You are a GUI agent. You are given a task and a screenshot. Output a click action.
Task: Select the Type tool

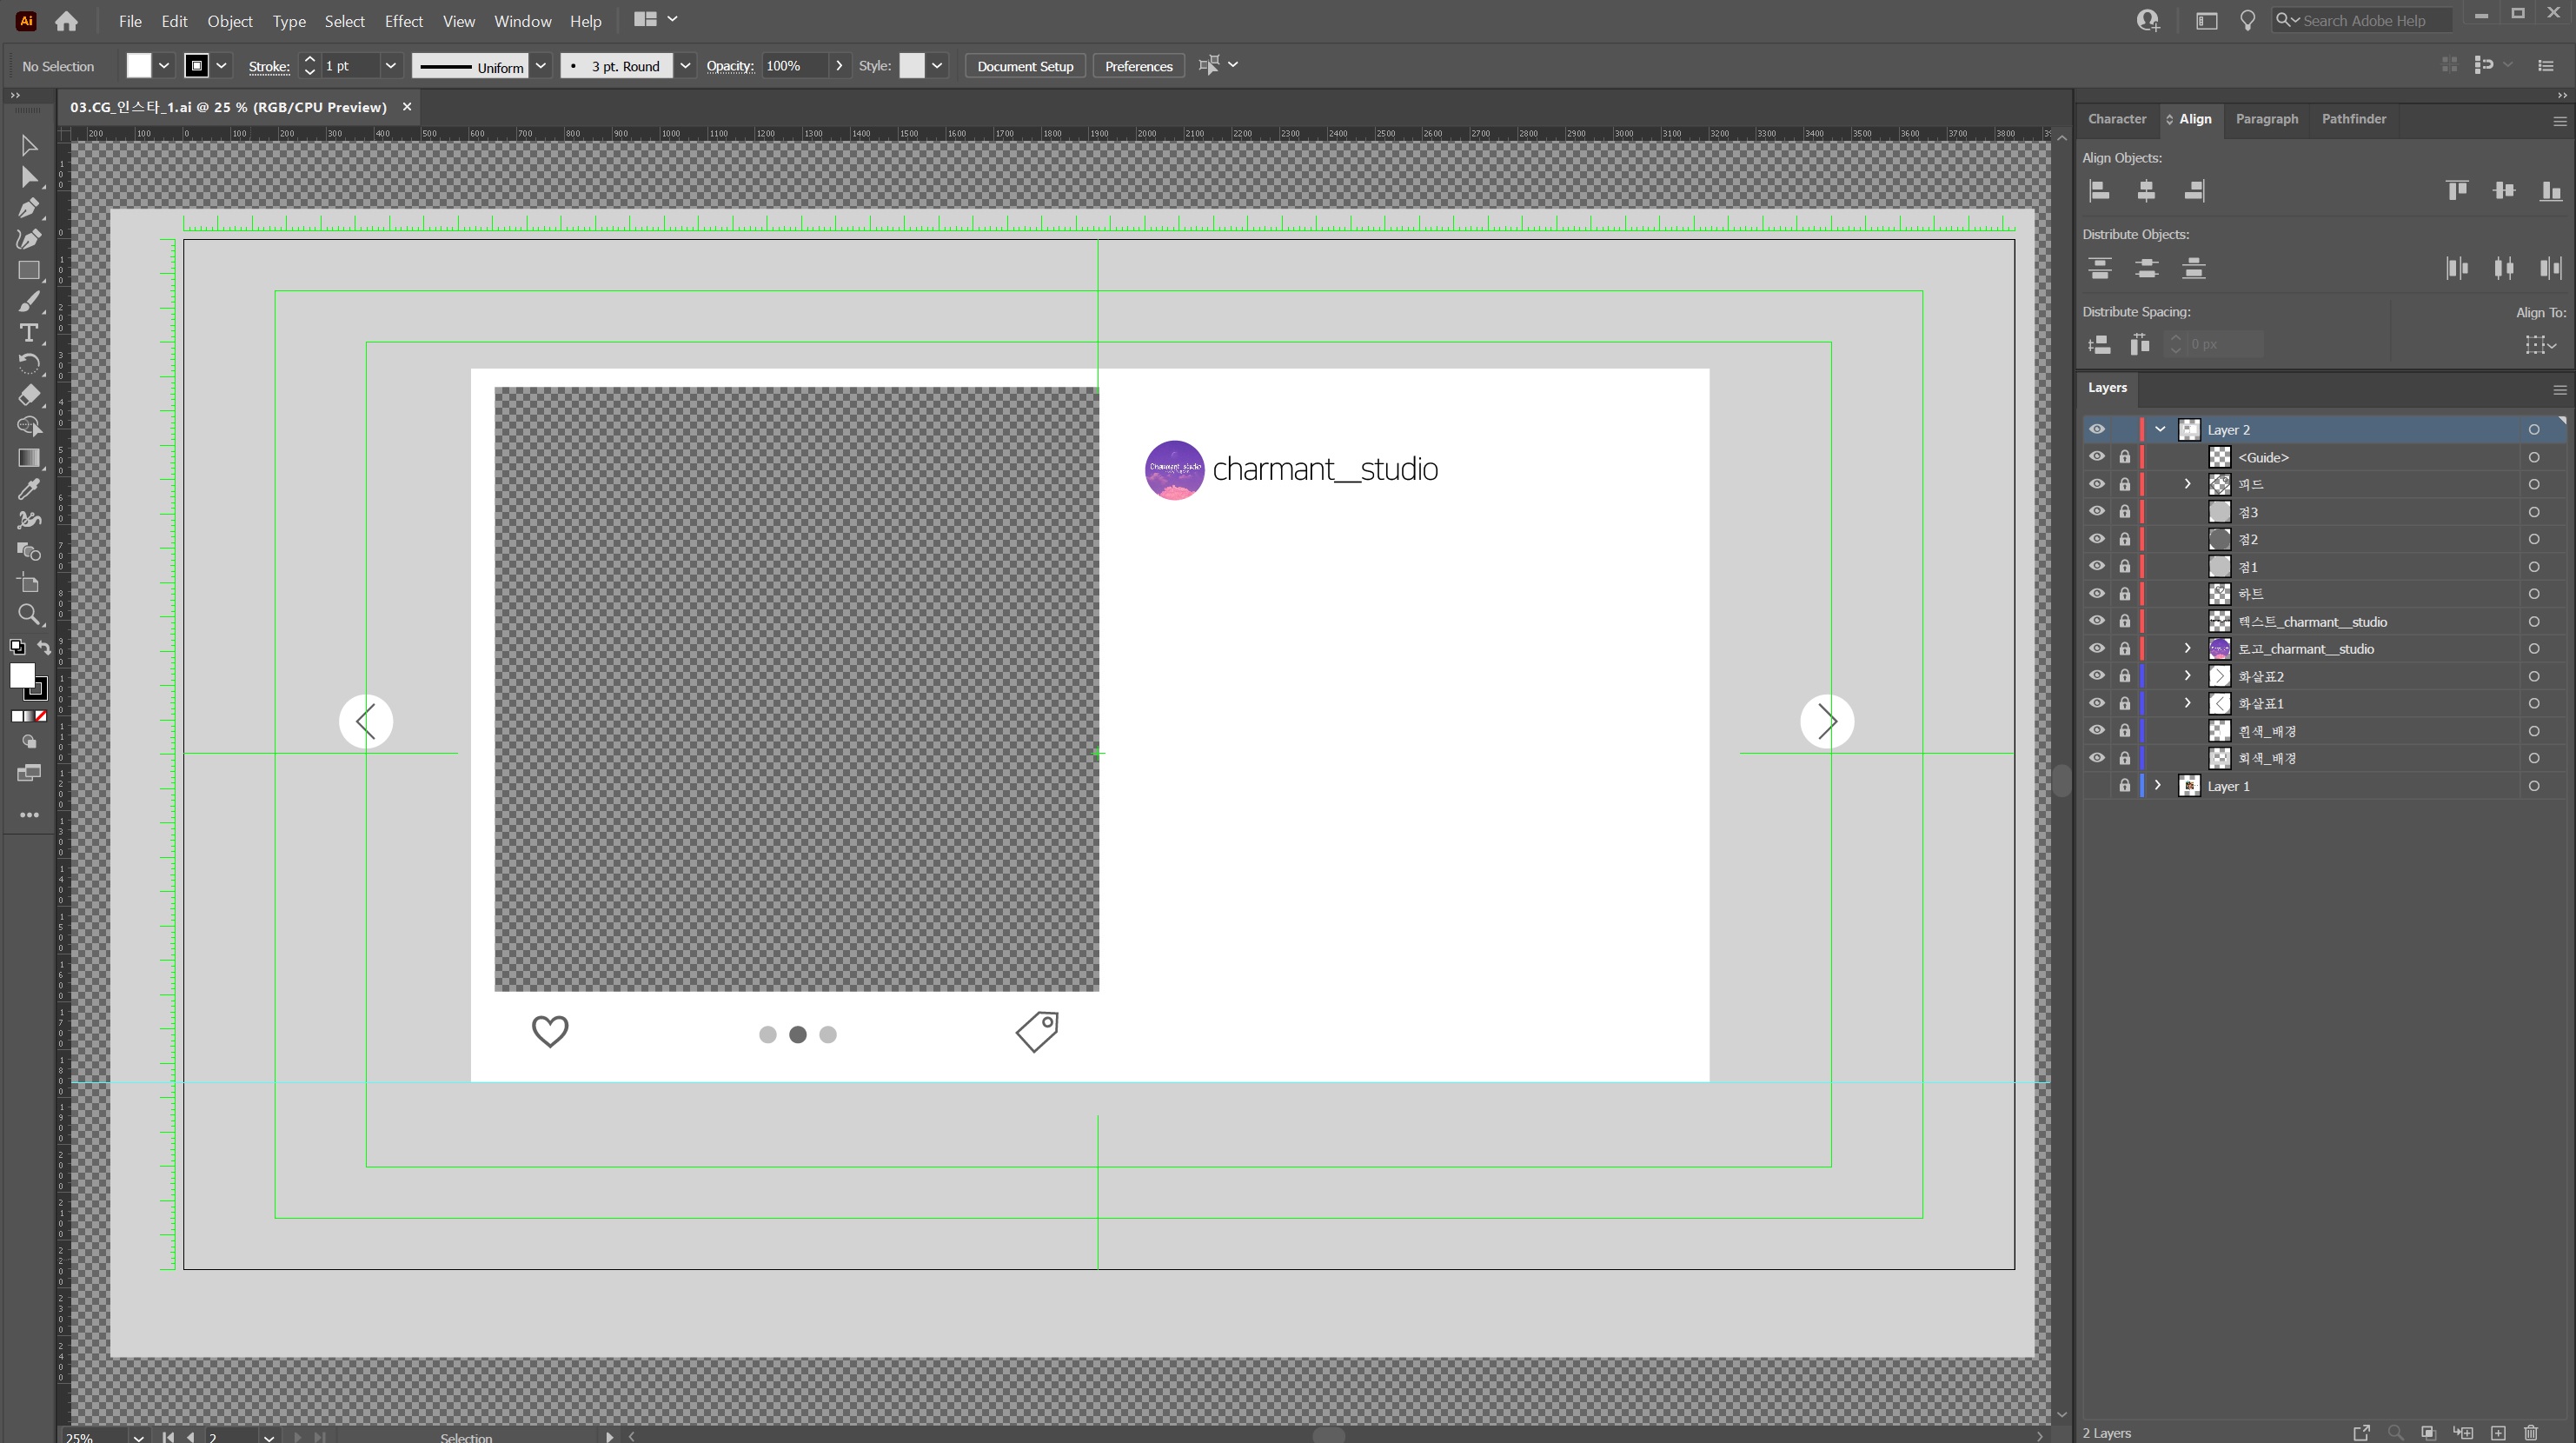[28, 333]
